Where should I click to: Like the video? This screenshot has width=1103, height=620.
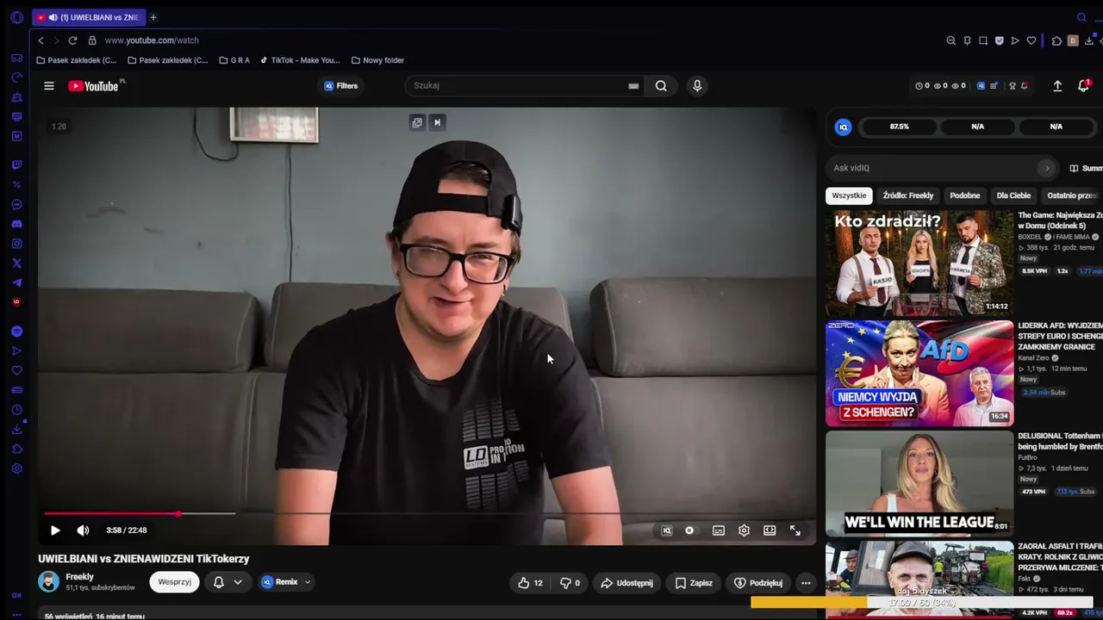point(530,583)
